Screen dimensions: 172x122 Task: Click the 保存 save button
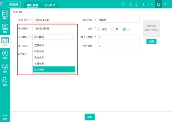point(90,117)
